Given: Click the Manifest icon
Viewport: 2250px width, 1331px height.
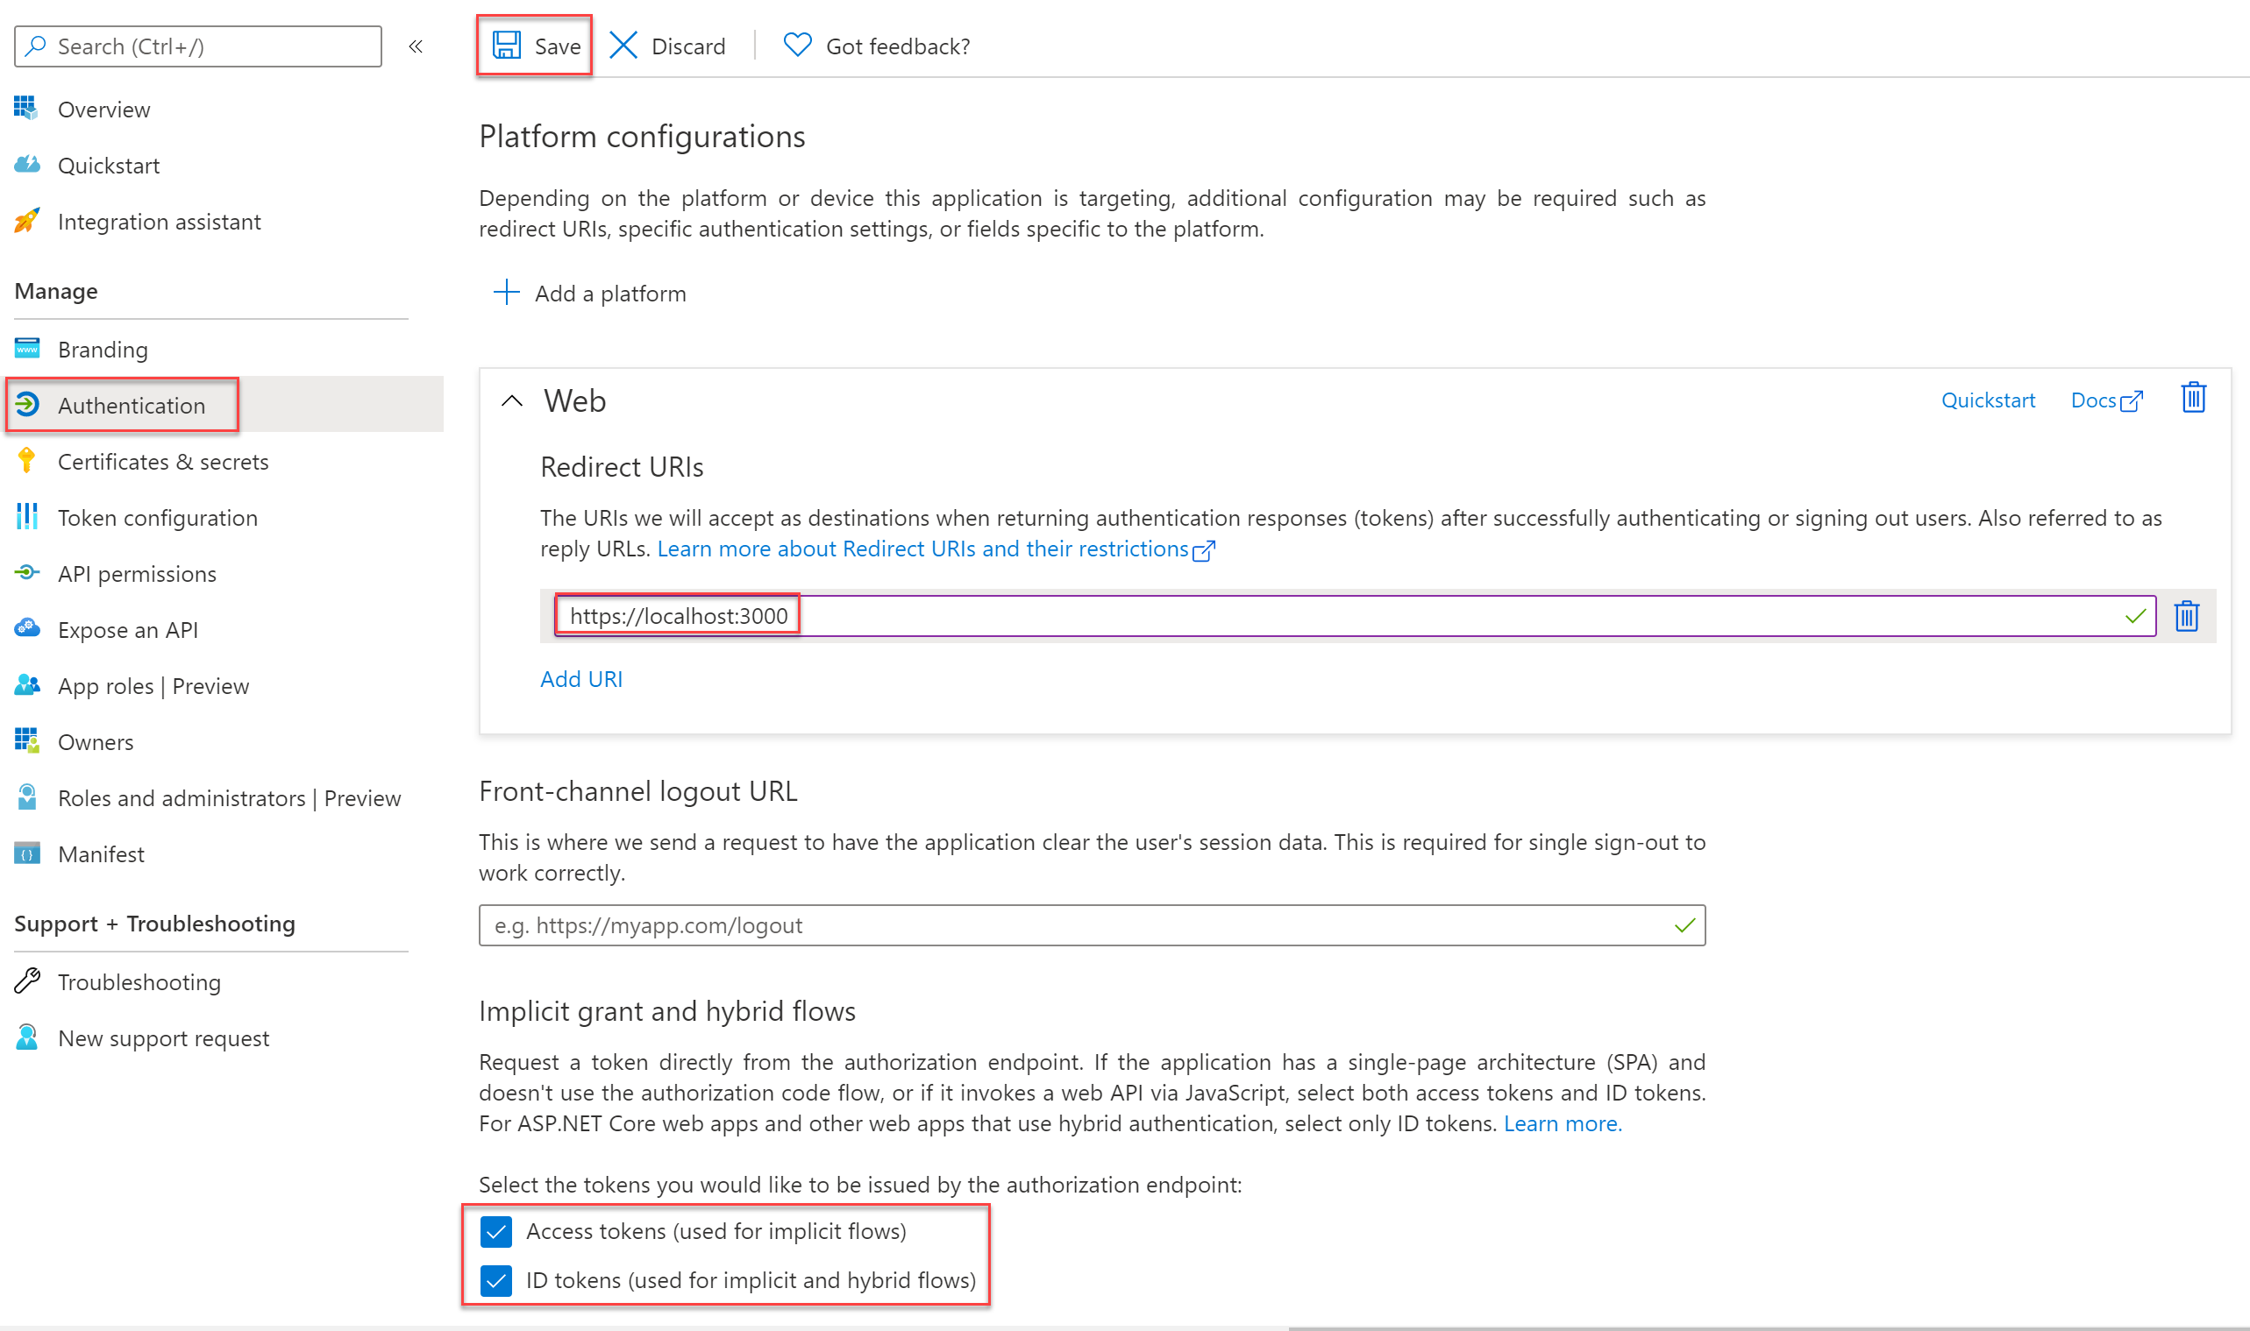Looking at the screenshot, I should coord(29,854).
